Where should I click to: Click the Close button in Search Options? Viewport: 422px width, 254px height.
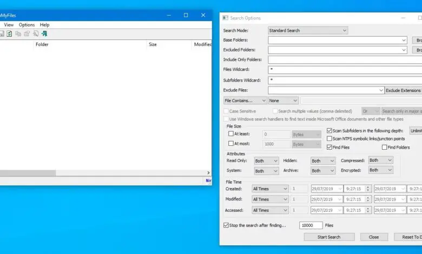click(x=374, y=237)
